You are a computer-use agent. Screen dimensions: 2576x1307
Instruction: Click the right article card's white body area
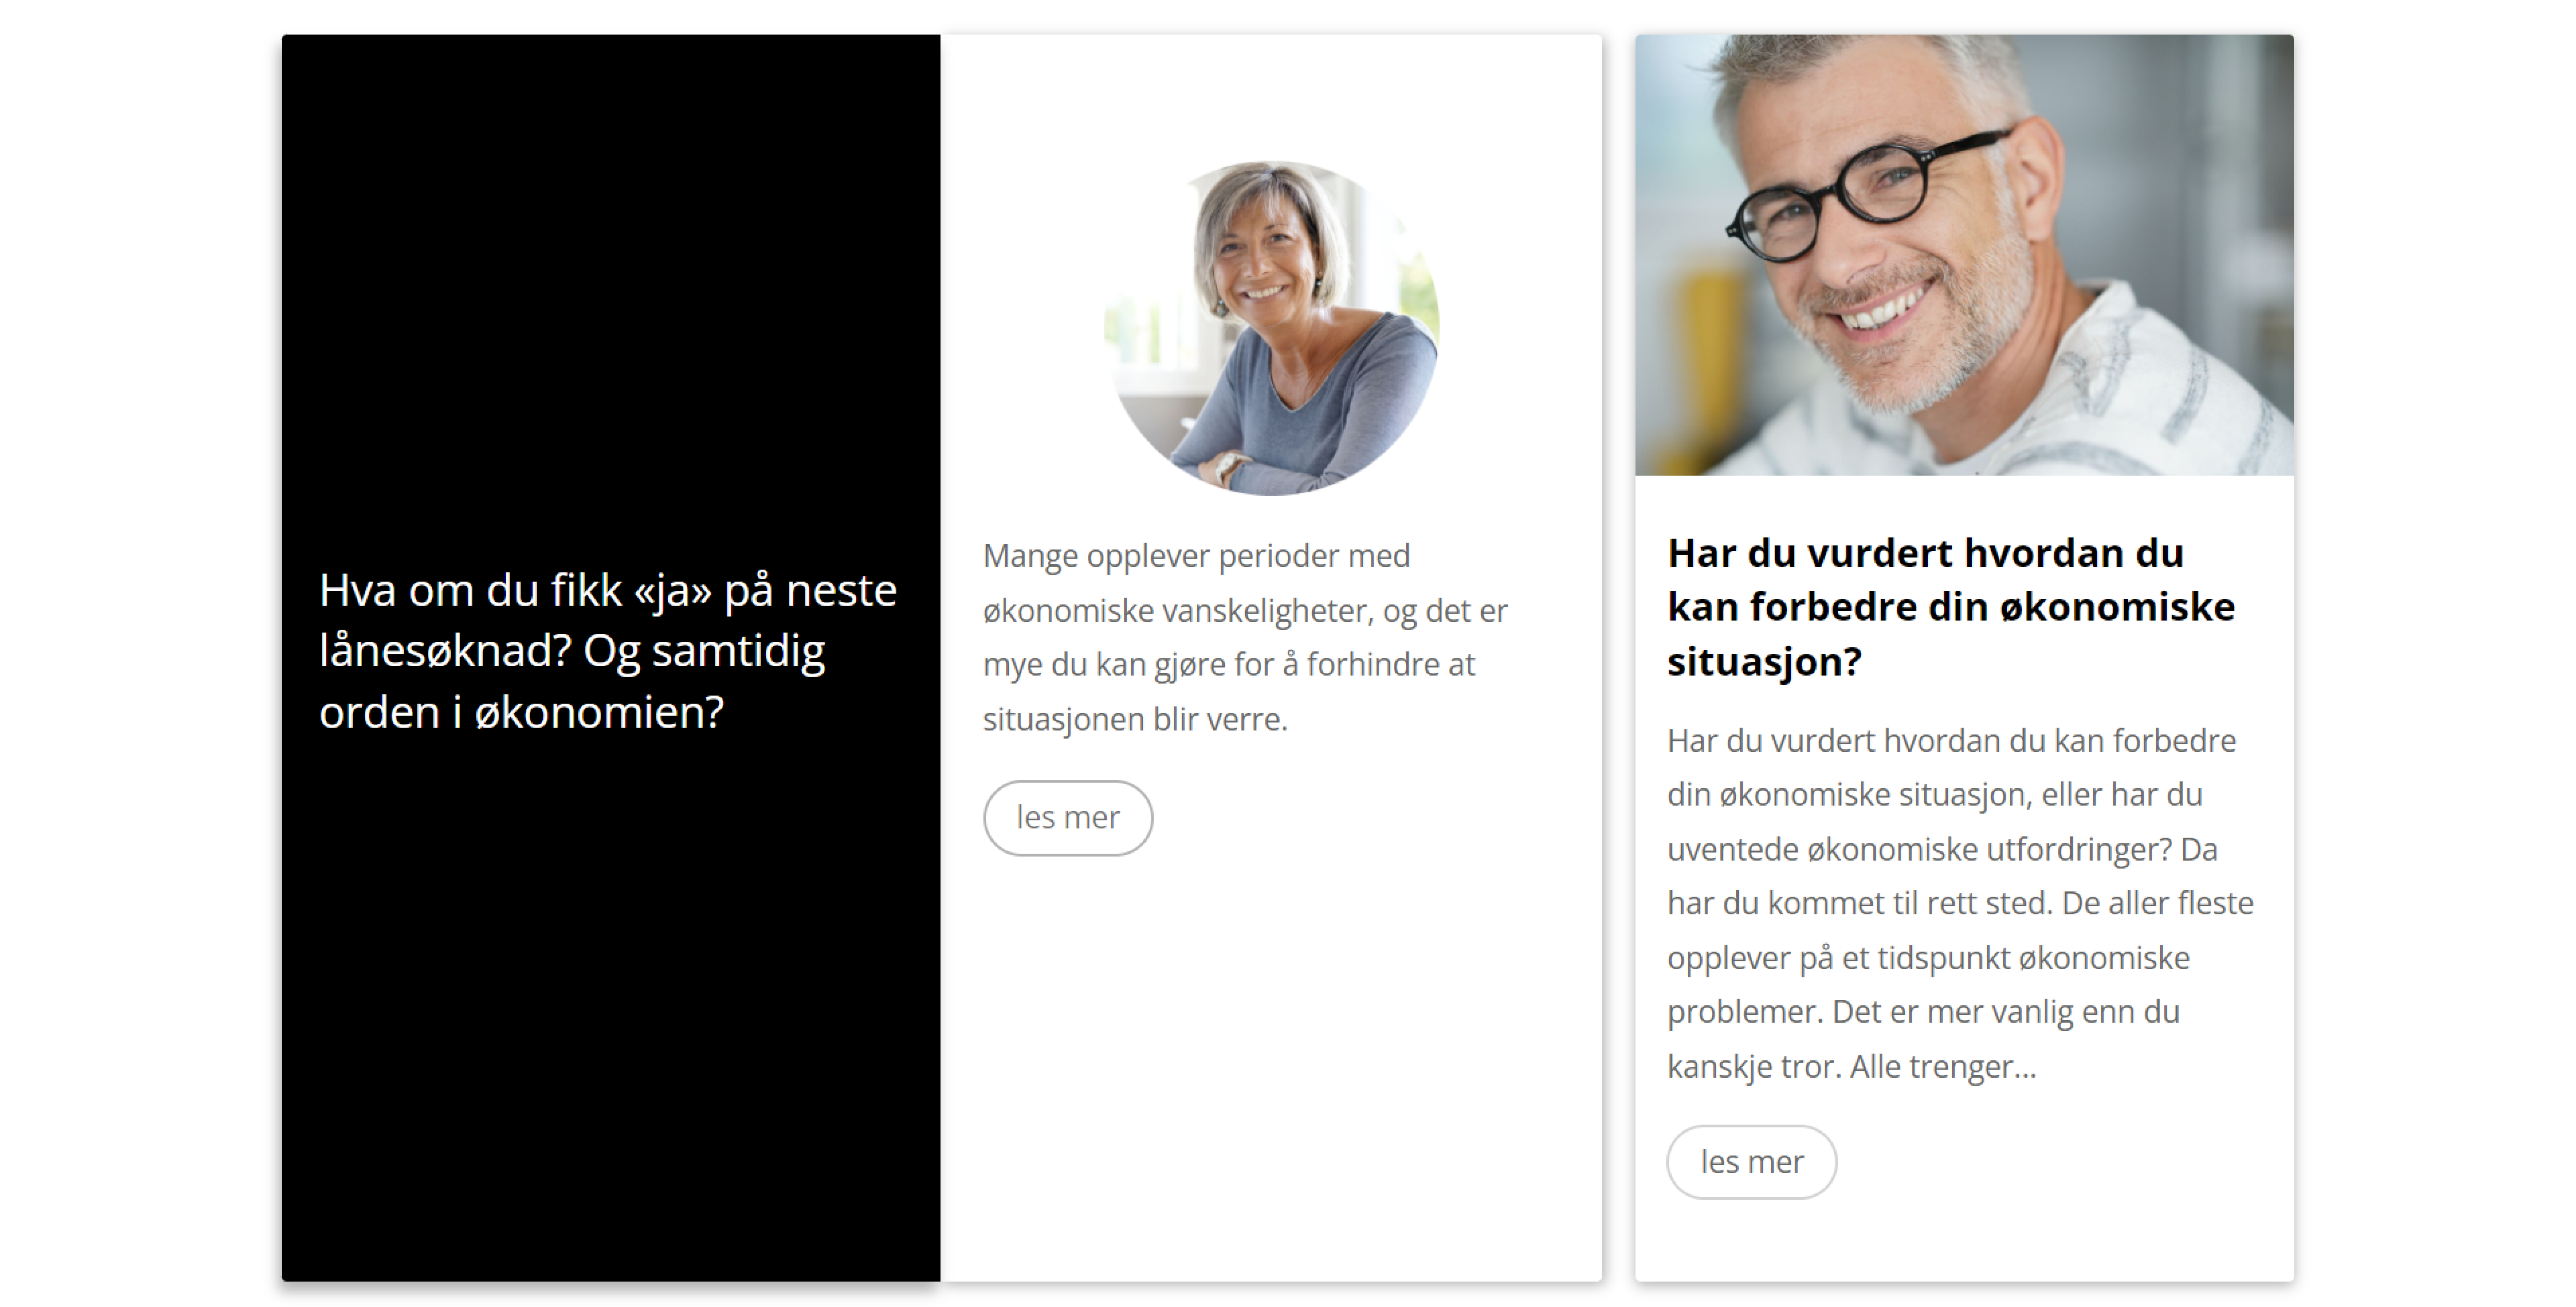tap(1964, 878)
